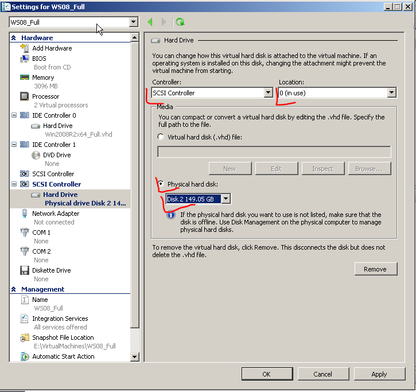Click the Integration Services icon
The width and height of the screenshot is (416, 392).
25,319
